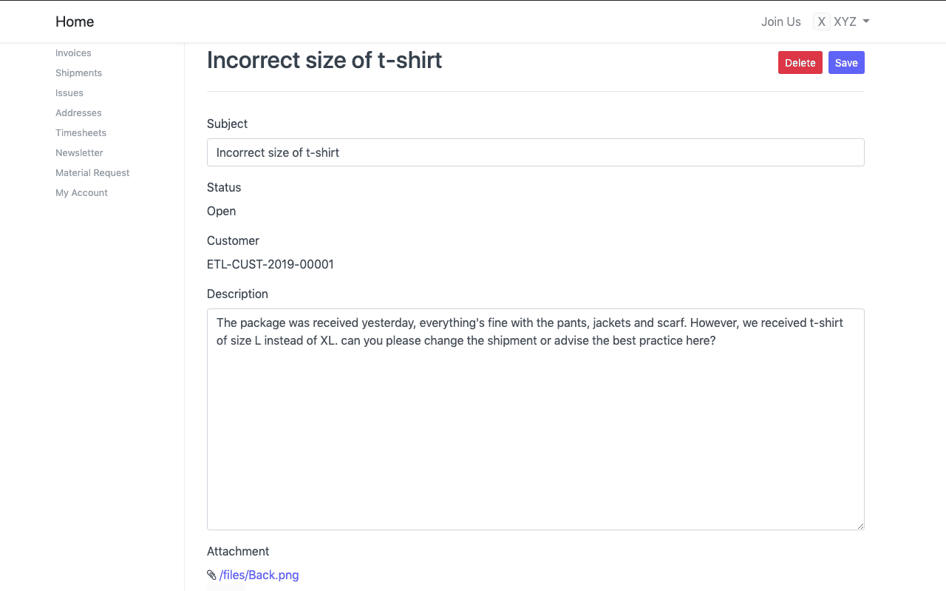946x591 pixels.
Task: Expand the XYZ user dropdown
Action: click(866, 21)
